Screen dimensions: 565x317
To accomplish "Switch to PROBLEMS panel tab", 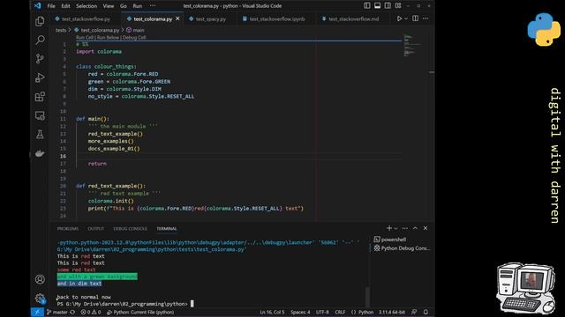I will [x=68, y=229].
